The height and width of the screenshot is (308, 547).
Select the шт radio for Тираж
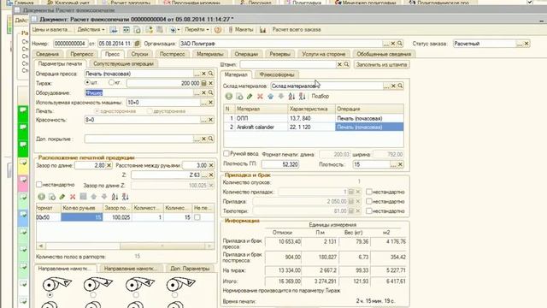pyautogui.click(x=87, y=83)
